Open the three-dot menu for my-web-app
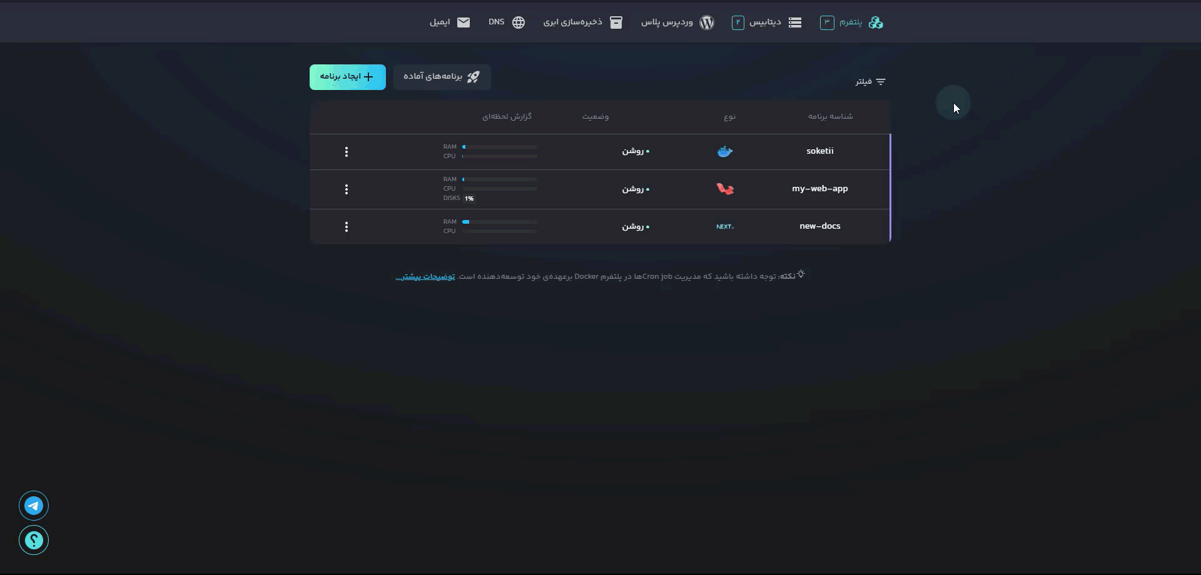The height and width of the screenshot is (575, 1201). (x=347, y=189)
